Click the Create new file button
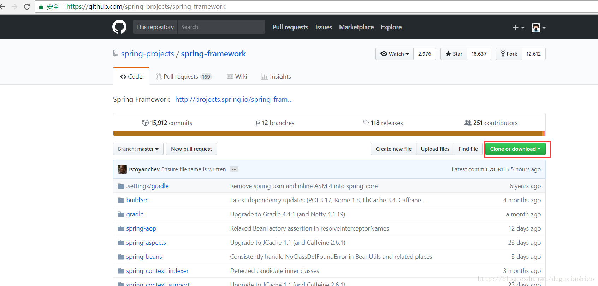Viewport: 598px width, 286px height. click(393, 149)
